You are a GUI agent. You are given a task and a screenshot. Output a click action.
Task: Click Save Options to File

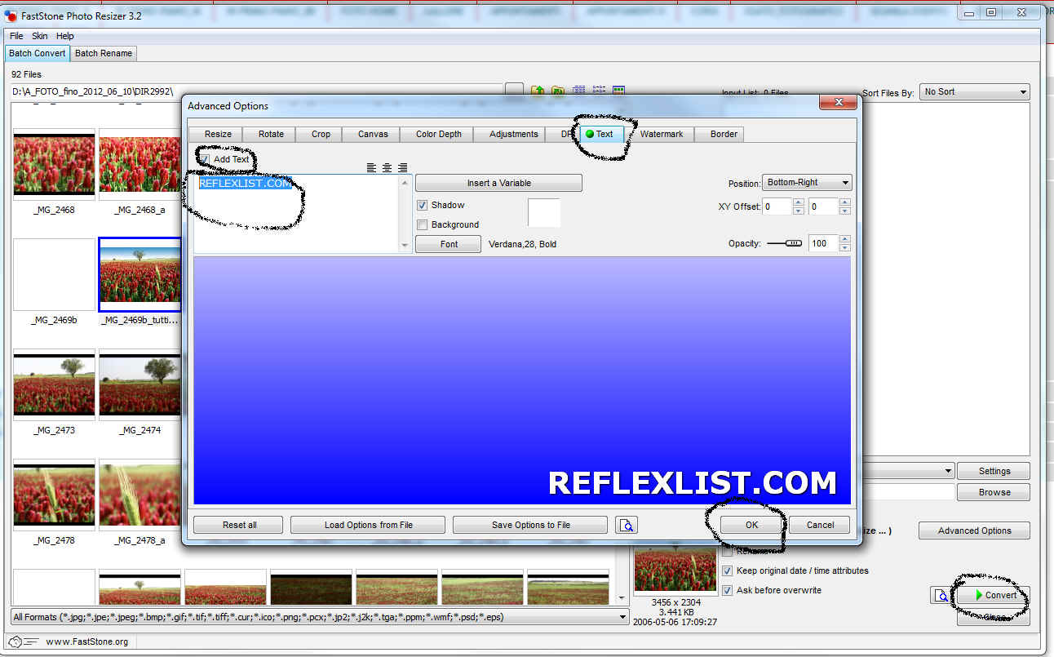point(530,525)
